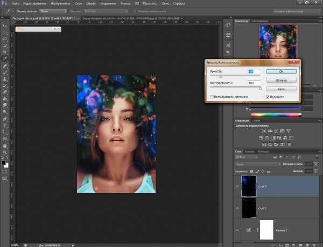
Task: Filter layers by type layers (T icon)
Action: [287, 157]
